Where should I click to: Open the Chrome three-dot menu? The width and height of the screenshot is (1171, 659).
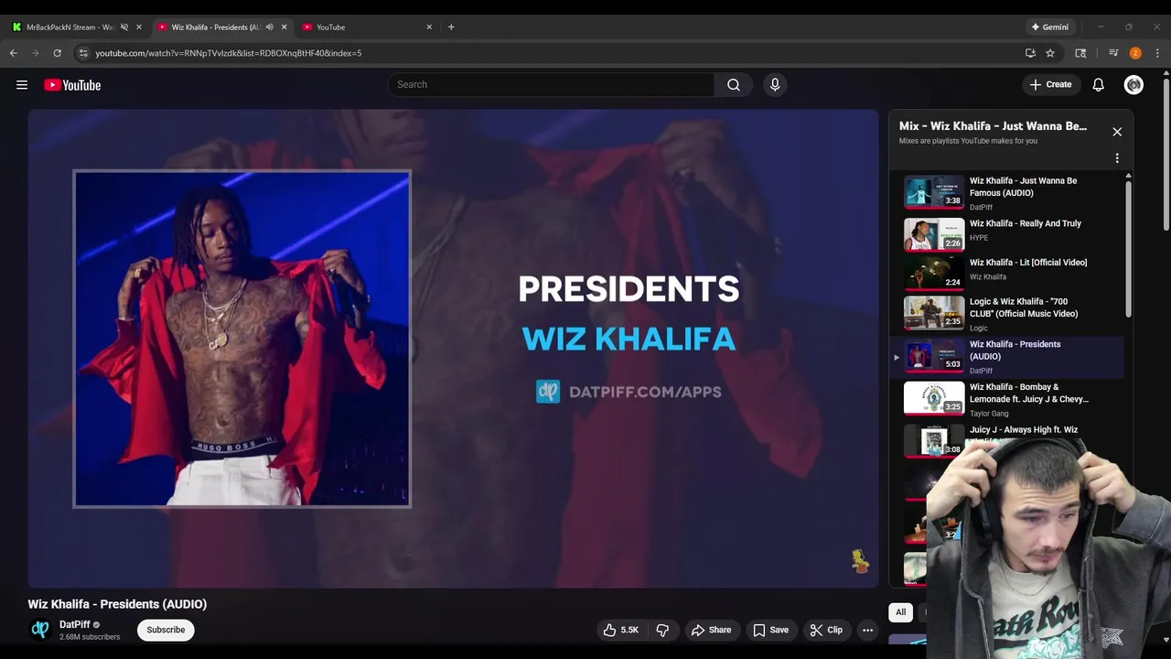[1157, 53]
